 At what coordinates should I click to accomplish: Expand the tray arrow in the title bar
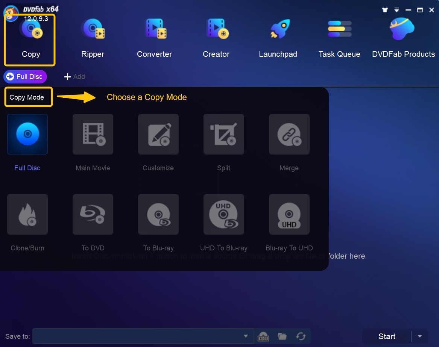396,10
